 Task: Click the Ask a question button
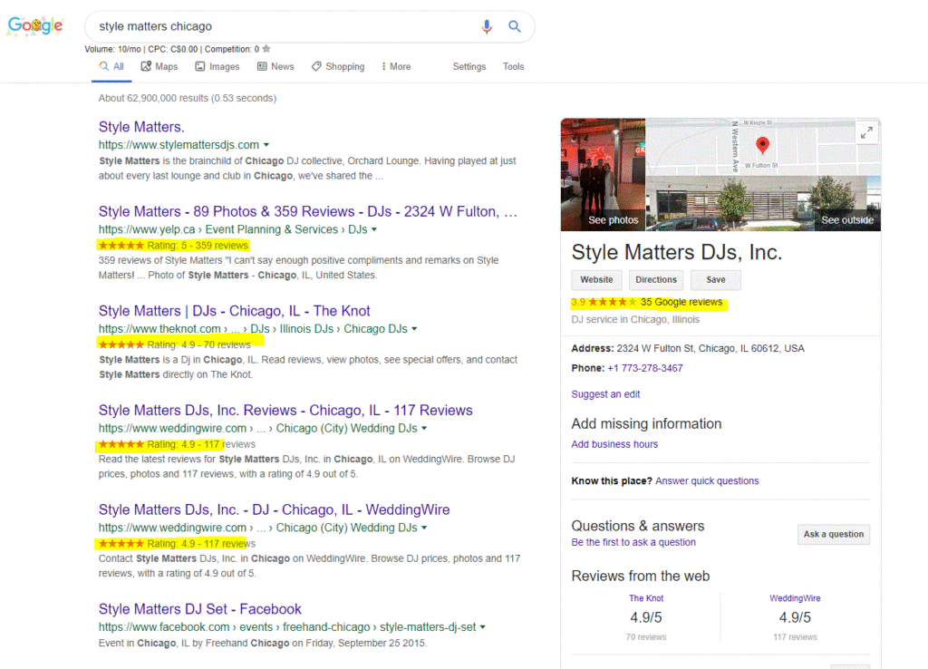tap(834, 535)
